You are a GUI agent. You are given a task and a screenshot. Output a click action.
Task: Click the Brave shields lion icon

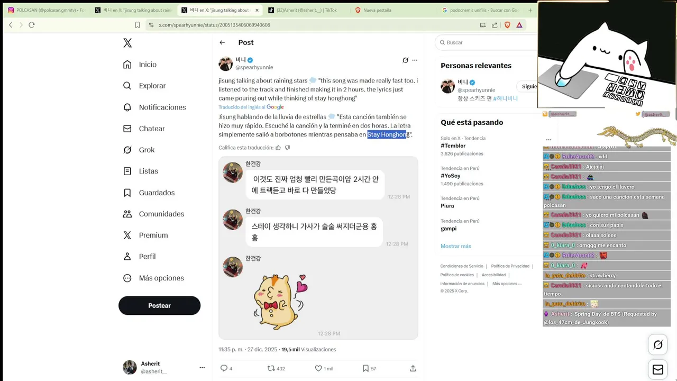tap(507, 25)
